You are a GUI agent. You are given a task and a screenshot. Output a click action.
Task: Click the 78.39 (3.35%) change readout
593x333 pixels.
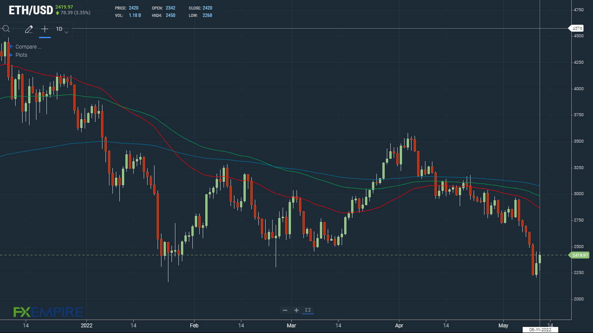76,13
